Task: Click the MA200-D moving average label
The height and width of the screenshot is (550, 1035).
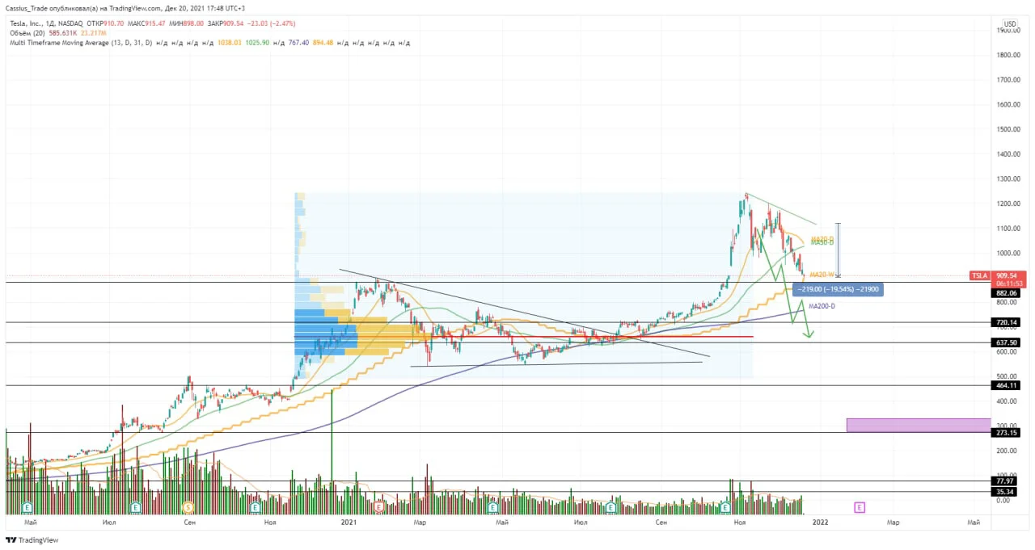Action: (821, 306)
